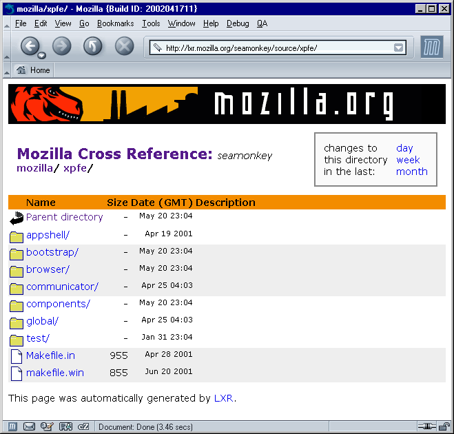
Task: Click inside the URL address field
Action: [276, 48]
